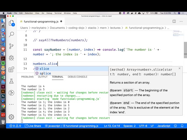Open the Explorer view in activity bar
The height and width of the screenshot is (140, 187).
12,23
